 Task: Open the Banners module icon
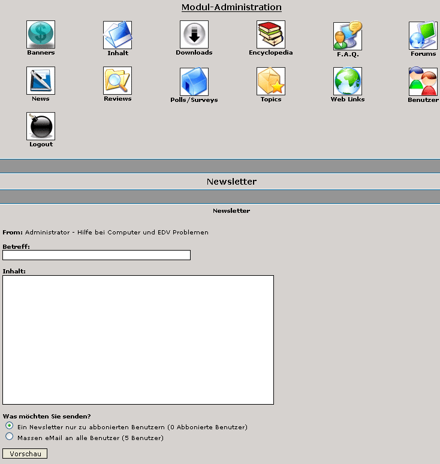click(x=41, y=34)
